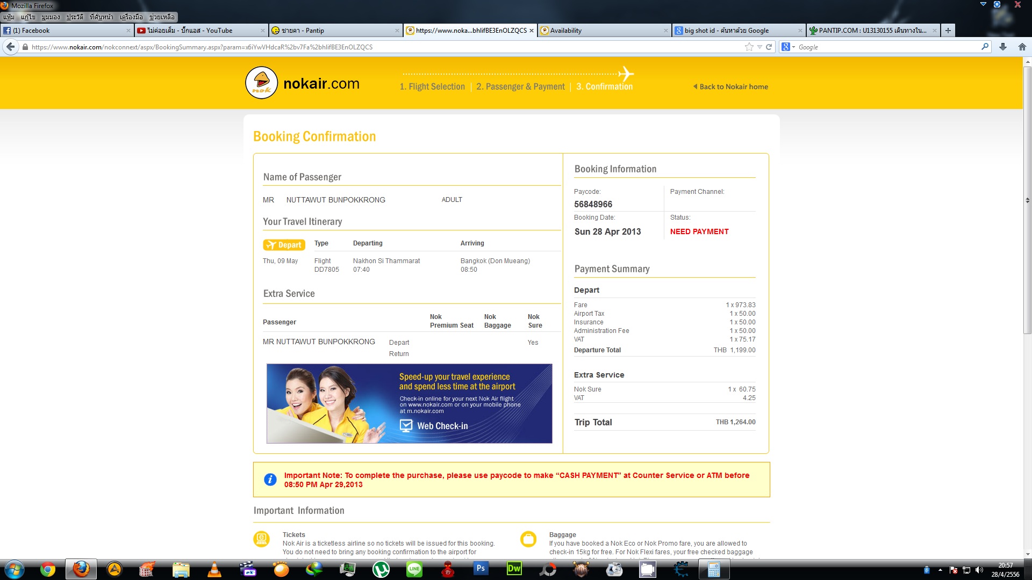The image size is (1032, 580).
Task: Open a new browser tab
Action: pyautogui.click(x=948, y=31)
